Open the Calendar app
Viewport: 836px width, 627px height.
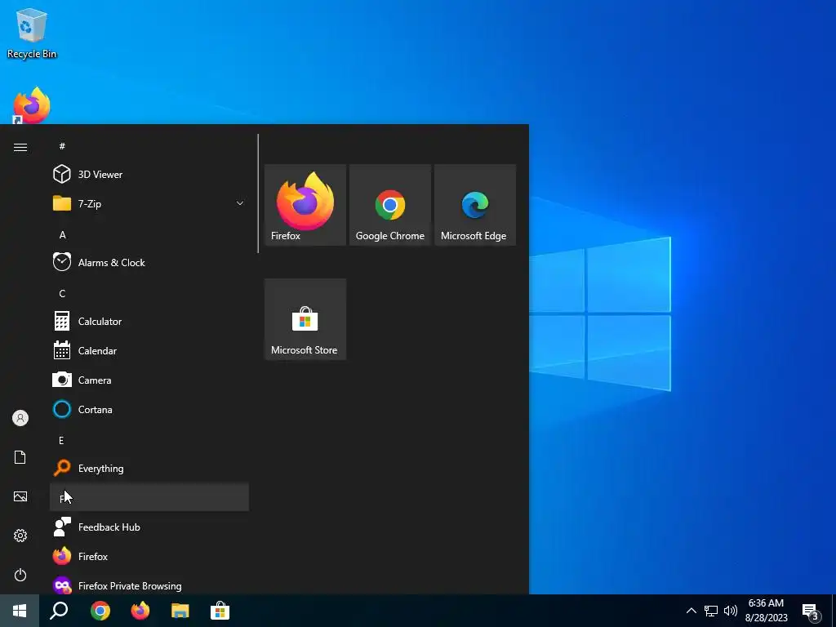click(149, 350)
